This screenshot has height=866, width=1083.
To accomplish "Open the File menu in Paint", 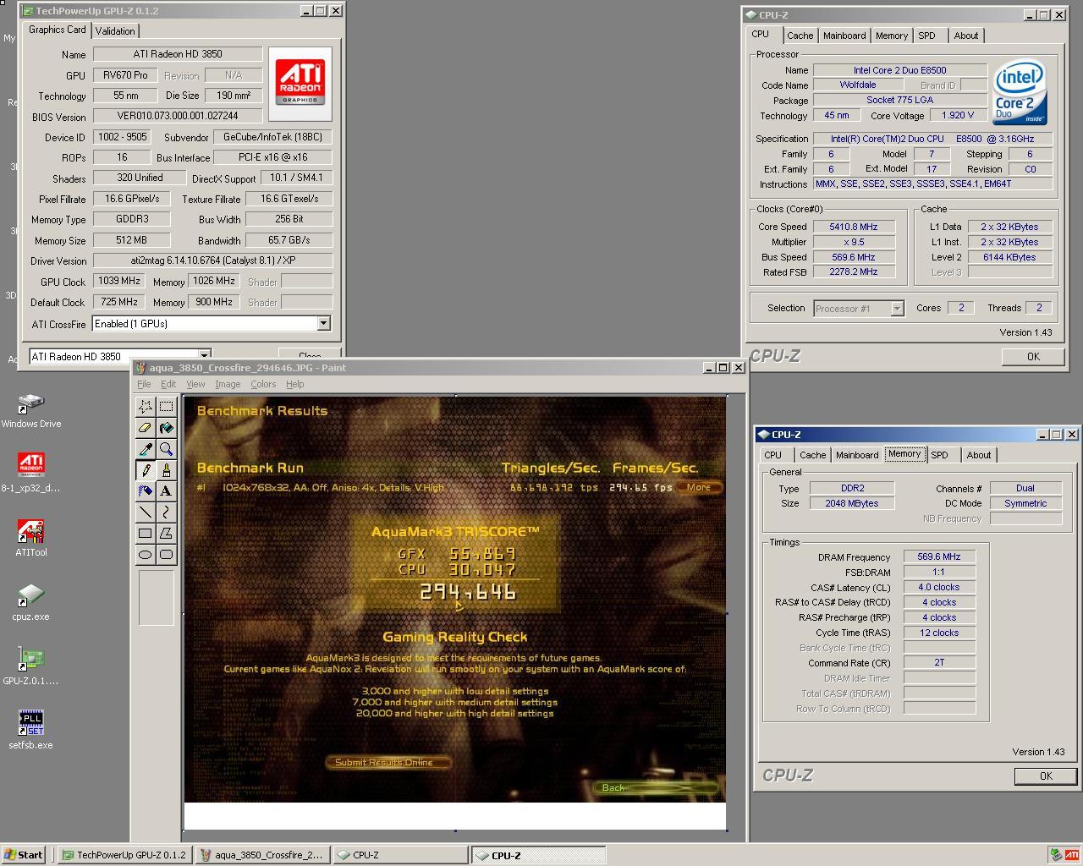I will (x=144, y=384).
